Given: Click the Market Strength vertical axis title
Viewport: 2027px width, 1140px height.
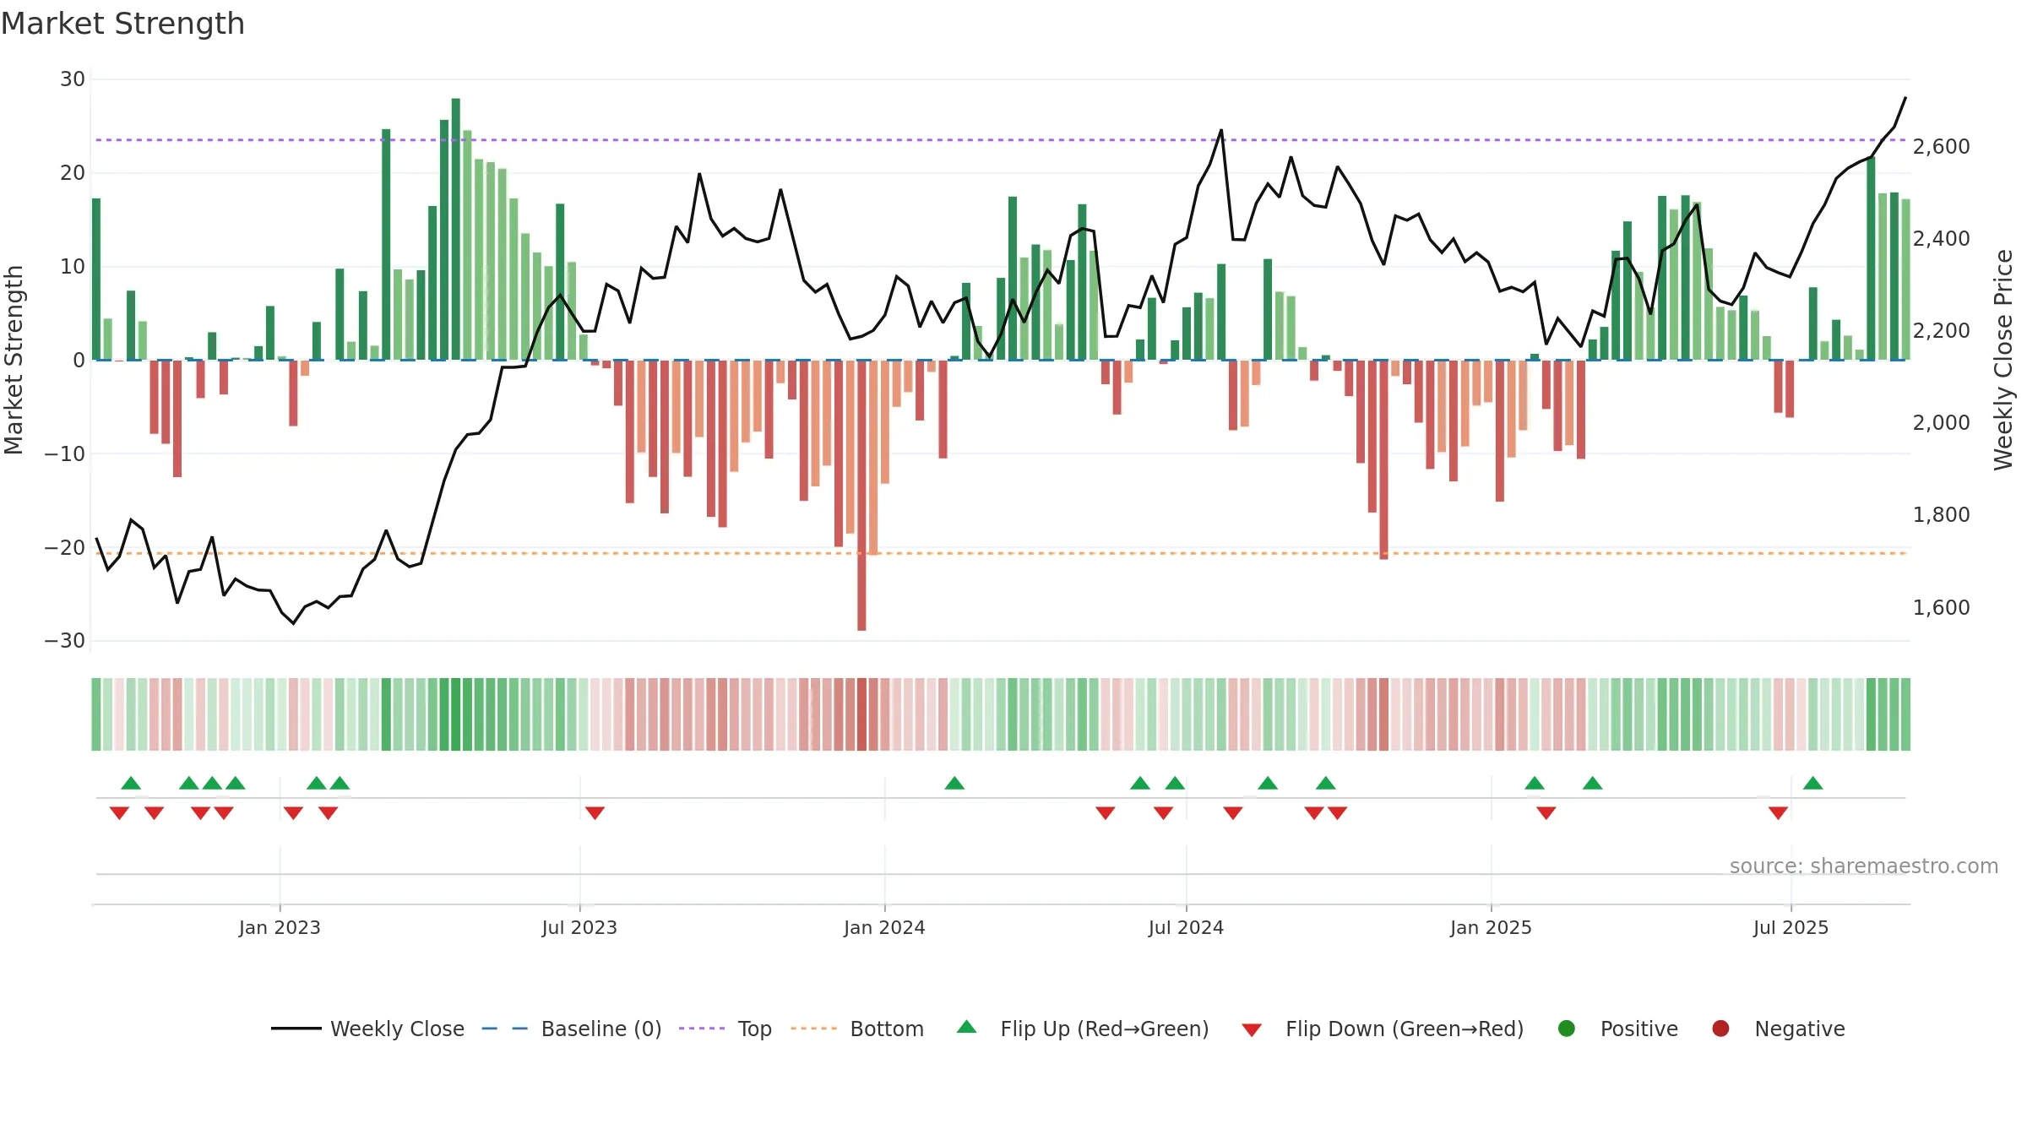Looking at the screenshot, I should (x=14, y=360).
